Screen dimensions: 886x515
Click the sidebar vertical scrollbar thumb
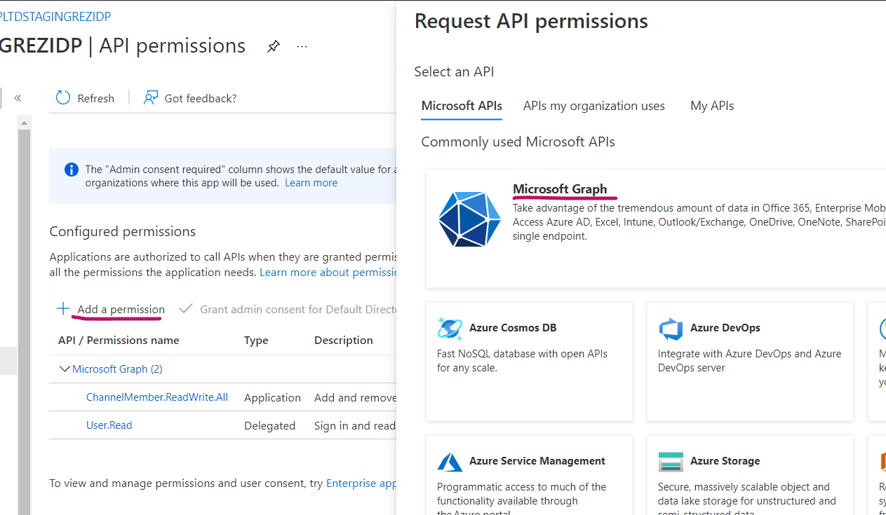(x=25, y=322)
